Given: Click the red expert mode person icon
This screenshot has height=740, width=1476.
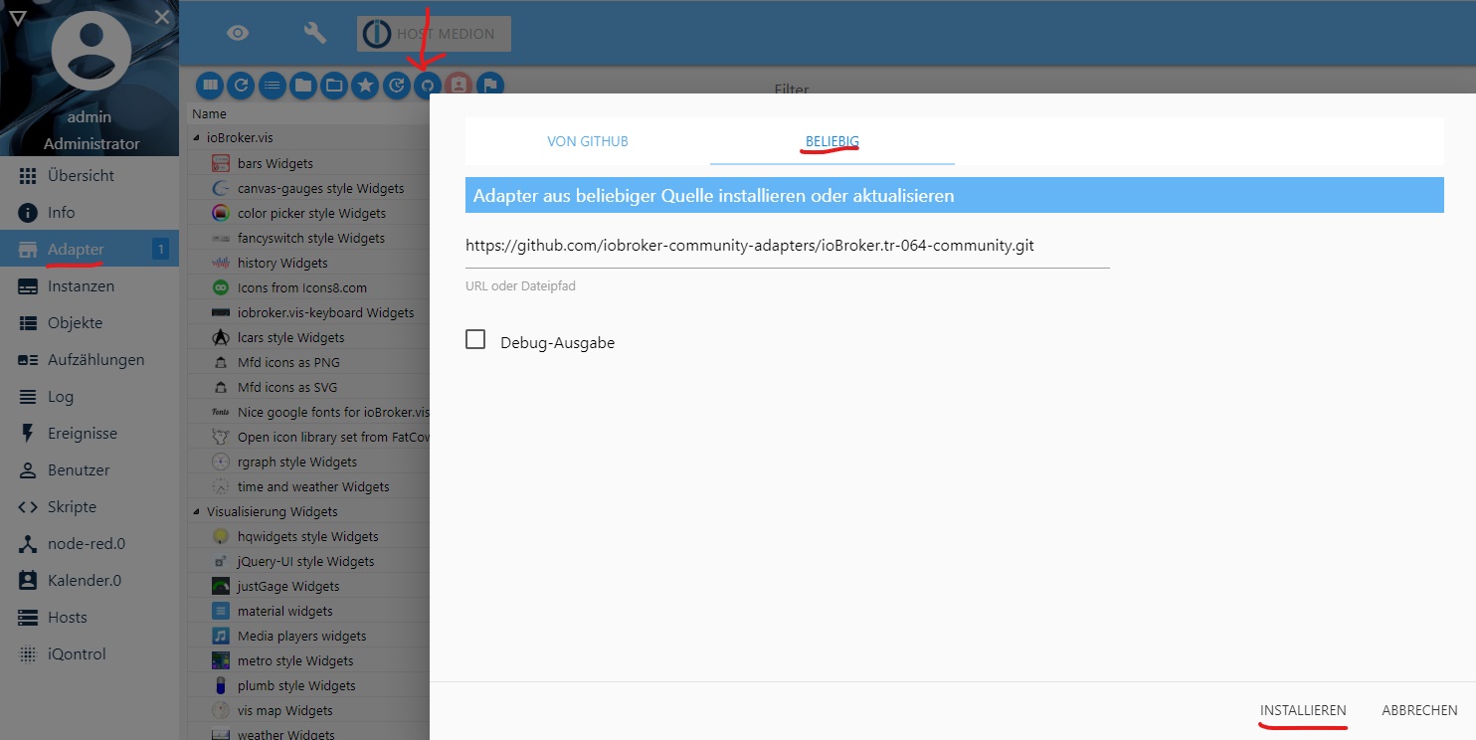Looking at the screenshot, I should pos(458,86).
